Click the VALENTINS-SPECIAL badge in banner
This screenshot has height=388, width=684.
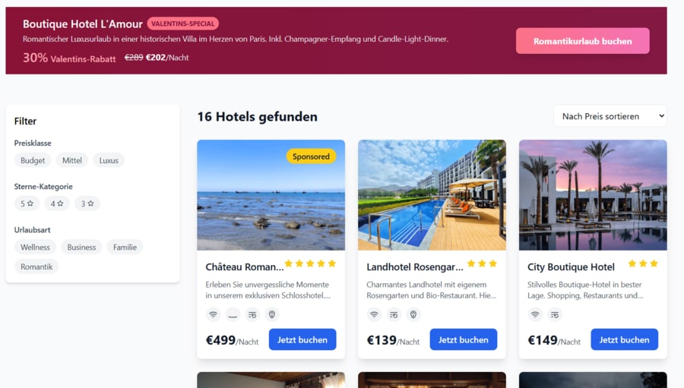tap(182, 24)
